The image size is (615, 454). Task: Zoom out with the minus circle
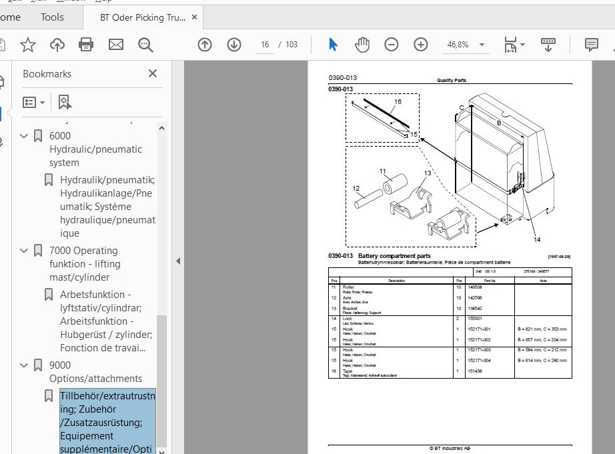coord(391,45)
